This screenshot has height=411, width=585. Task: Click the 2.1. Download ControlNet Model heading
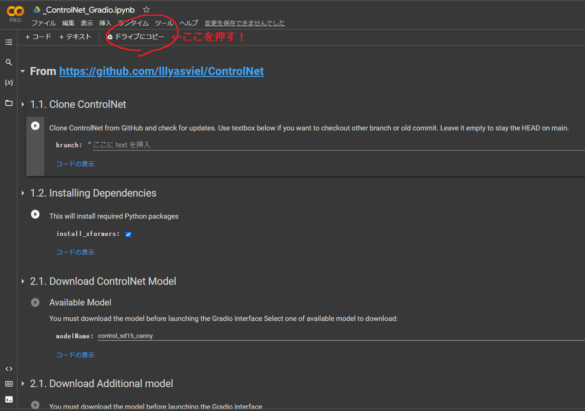coord(103,281)
